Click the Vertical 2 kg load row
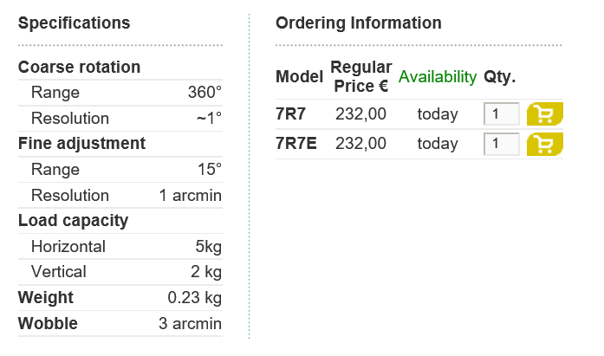The height and width of the screenshot is (356, 604). (120, 272)
